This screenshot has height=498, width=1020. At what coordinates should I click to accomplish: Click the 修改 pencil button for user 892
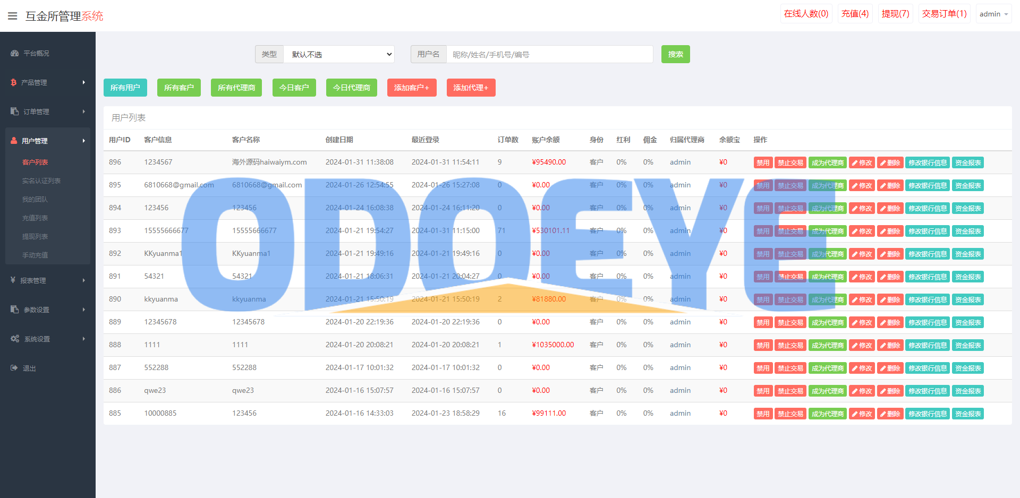[862, 254]
